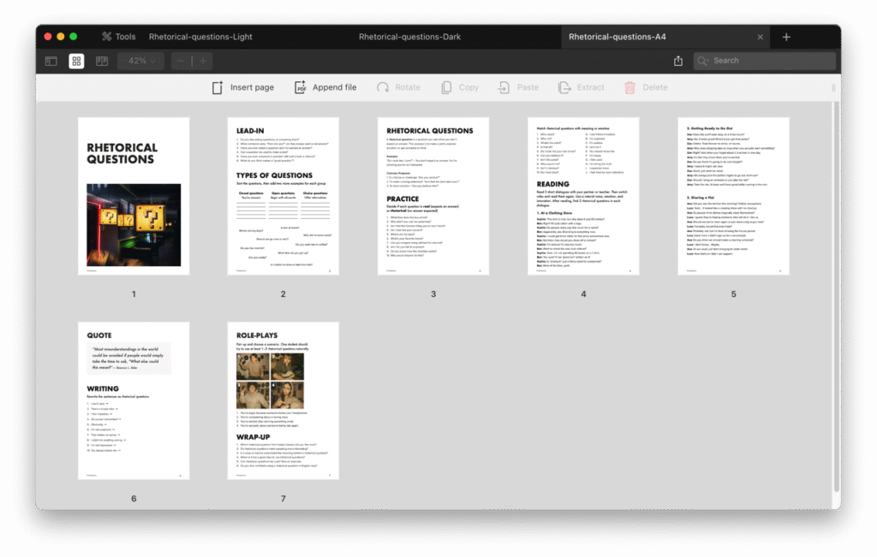Viewport: 877px width, 557px height.
Task: Expand the toolbar overflow handle
Action: [833, 86]
